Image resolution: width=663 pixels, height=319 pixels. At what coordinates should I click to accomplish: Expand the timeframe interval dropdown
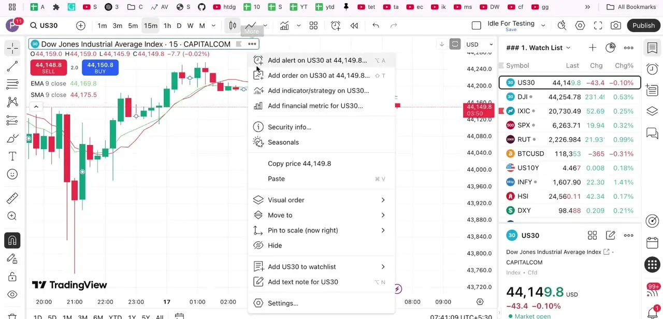tap(213, 25)
